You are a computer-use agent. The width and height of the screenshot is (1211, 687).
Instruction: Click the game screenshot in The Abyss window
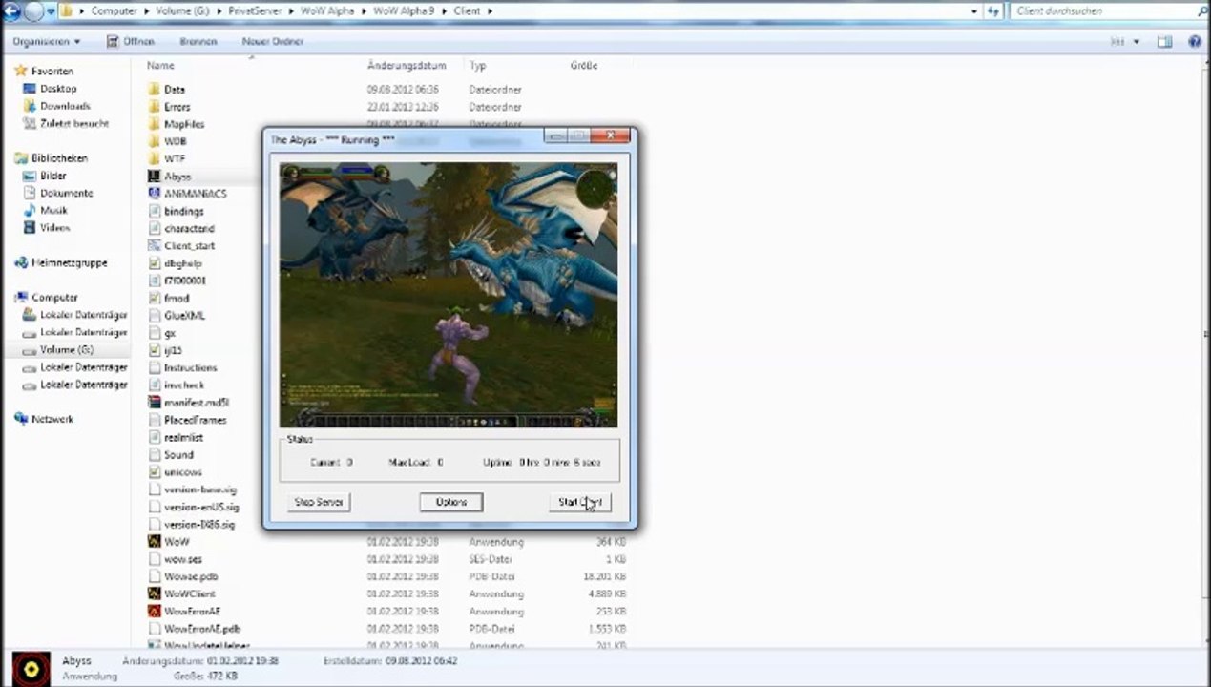point(449,295)
